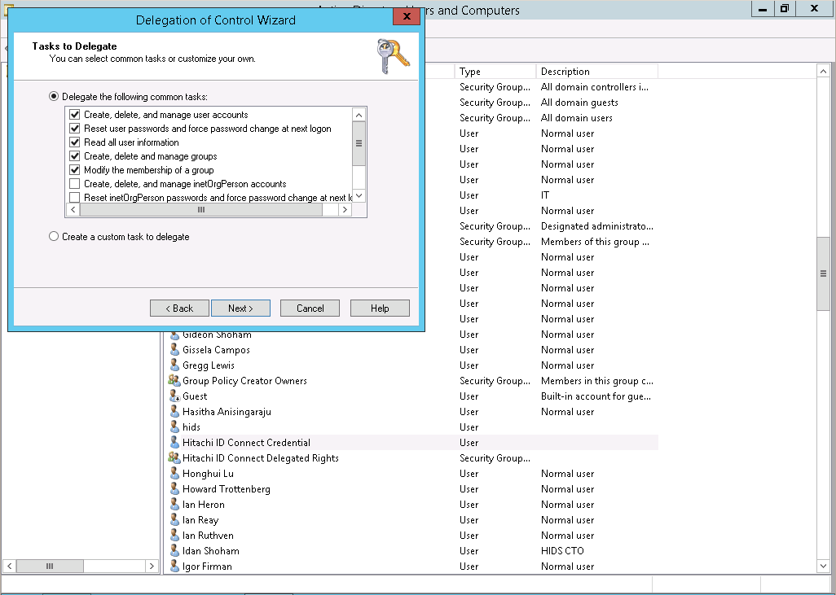Select the Guest account icon
The height and width of the screenshot is (595, 836).
174,396
